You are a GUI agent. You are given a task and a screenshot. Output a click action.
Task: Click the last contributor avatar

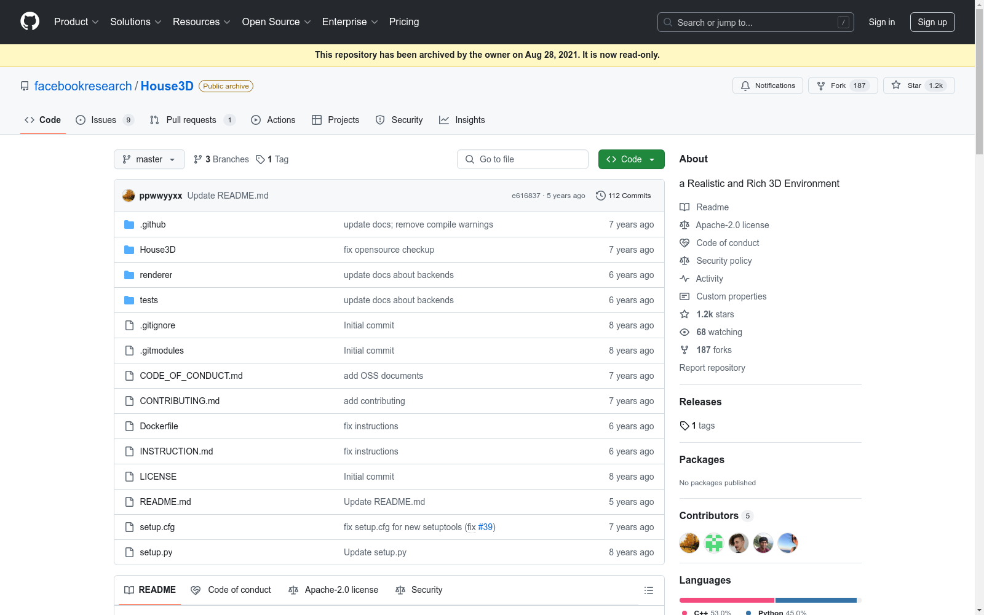click(x=788, y=543)
